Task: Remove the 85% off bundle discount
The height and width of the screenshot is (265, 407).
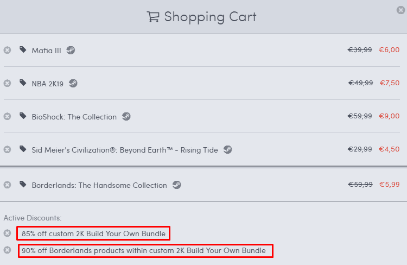Action: tap(7, 233)
